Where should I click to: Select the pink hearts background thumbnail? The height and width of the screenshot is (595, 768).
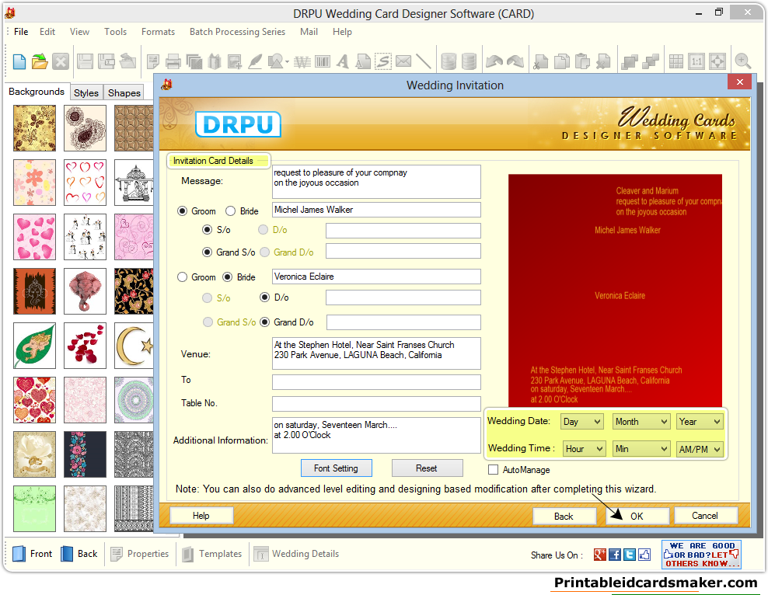click(34, 237)
